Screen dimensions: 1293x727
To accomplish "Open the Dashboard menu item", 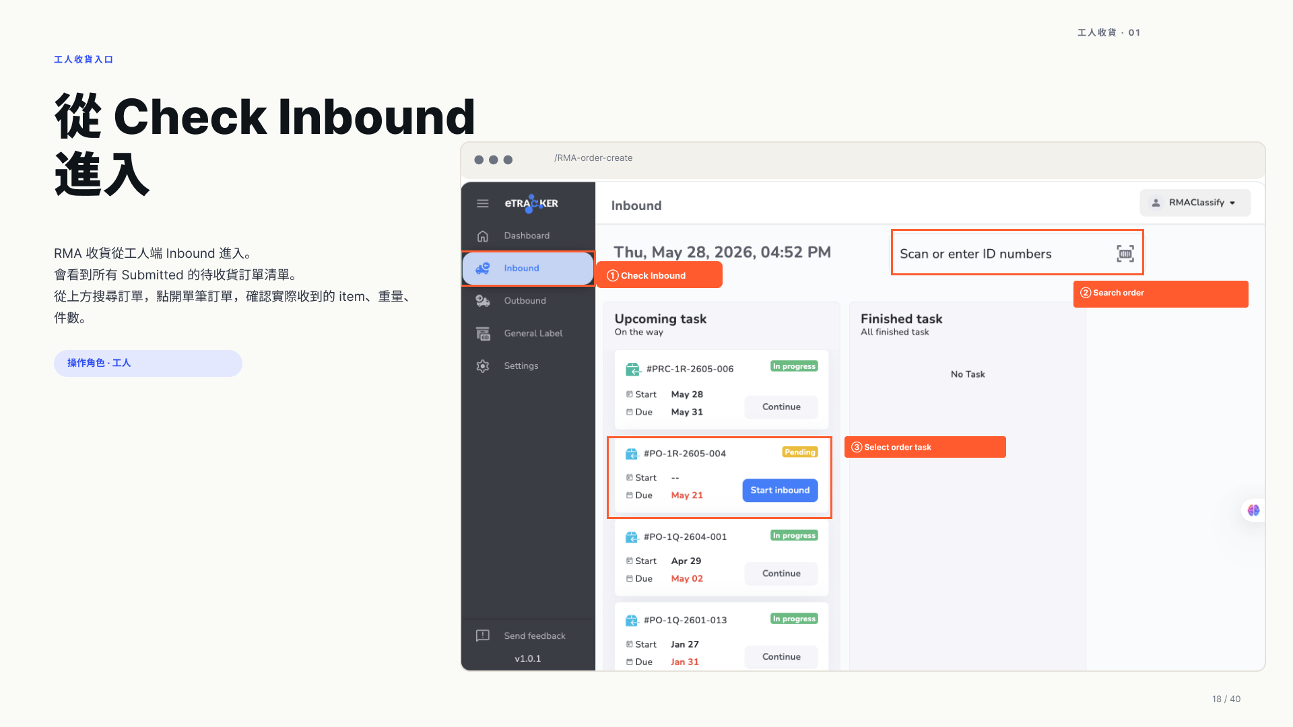I will (x=528, y=236).
